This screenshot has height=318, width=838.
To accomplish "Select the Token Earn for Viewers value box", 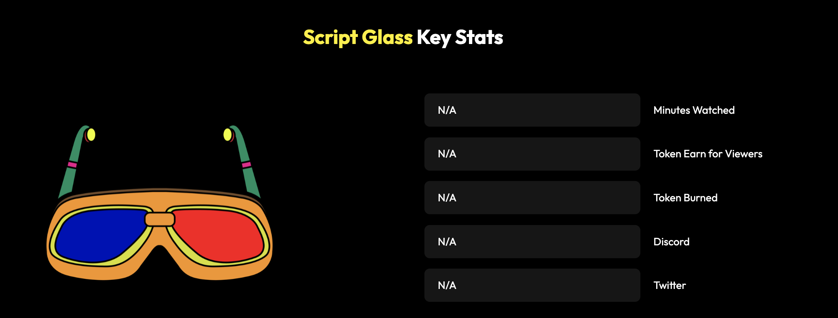I will 532,154.
